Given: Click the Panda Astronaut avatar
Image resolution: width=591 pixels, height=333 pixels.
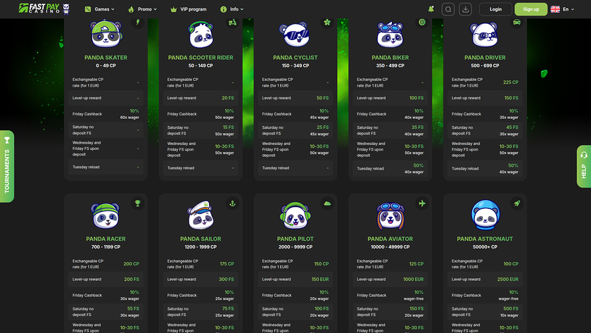Looking at the screenshot, I should [485, 215].
